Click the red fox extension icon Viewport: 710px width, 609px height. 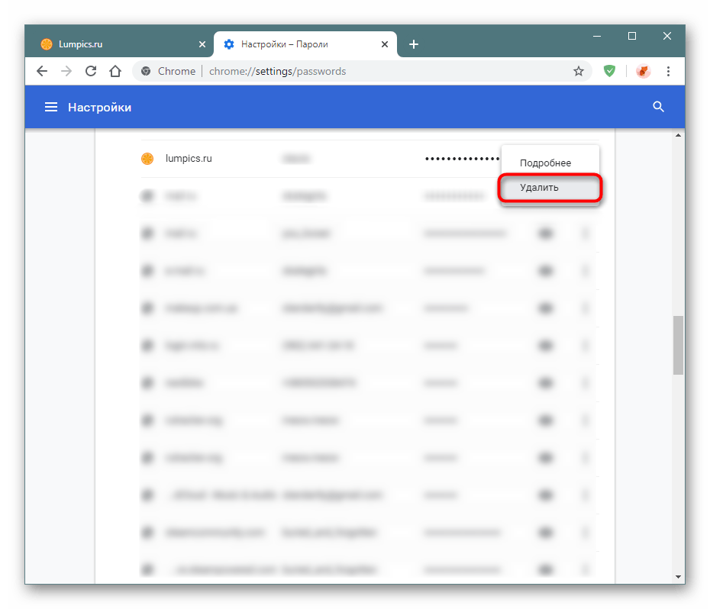coord(643,71)
